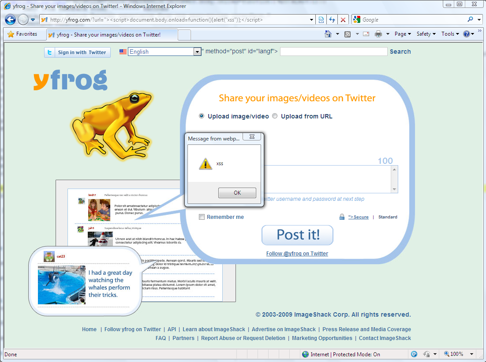Click the Read Mail envelope icon
This screenshot has width=486, height=362.
click(366, 34)
